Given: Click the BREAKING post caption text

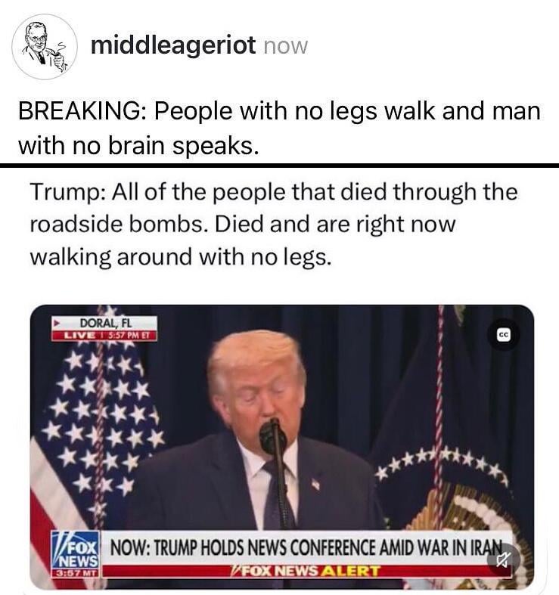Looking at the screenshot, I should tap(279, 129).
